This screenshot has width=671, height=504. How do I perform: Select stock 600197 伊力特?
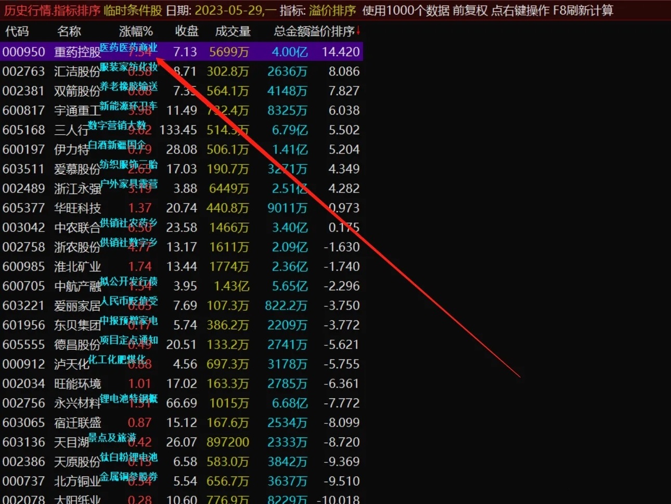pos(181,149)
